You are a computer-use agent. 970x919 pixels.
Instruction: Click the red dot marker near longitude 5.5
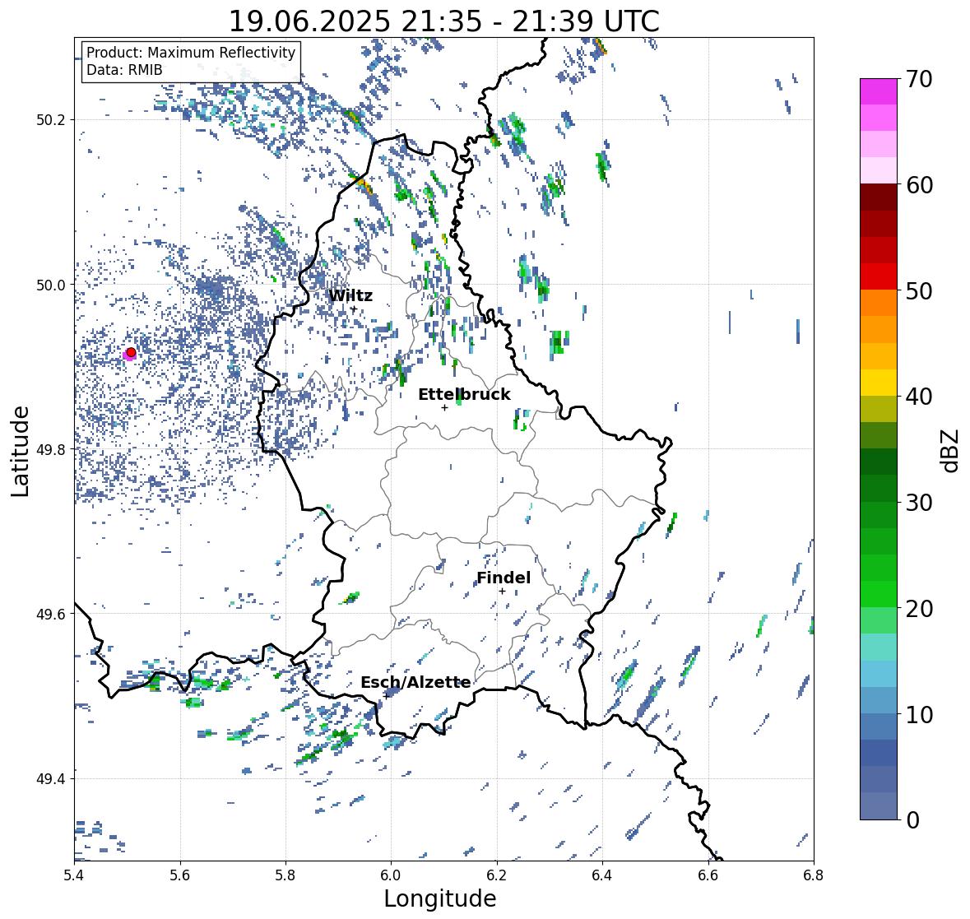click(x=131, y=352)
